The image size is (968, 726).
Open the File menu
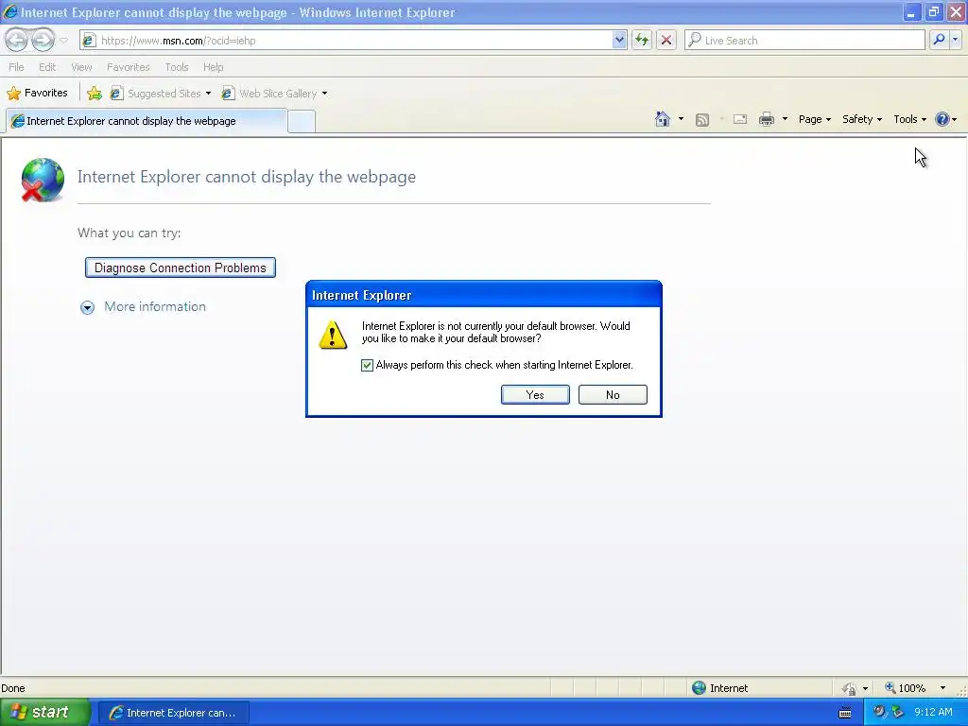pyautogui.click(x=17, y=67)
